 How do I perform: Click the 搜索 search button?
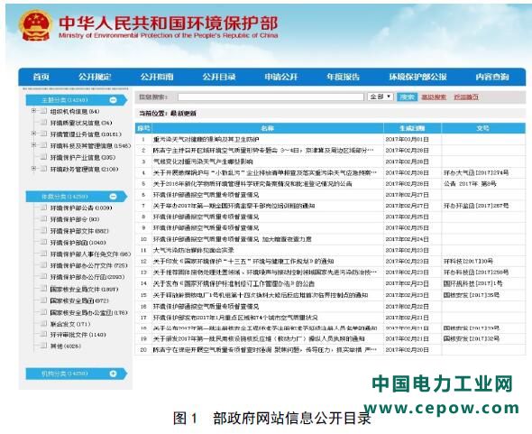[408, 97]
